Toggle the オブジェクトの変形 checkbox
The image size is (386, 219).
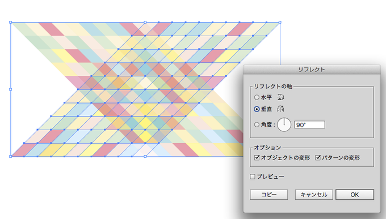click(x=257, y=157)
